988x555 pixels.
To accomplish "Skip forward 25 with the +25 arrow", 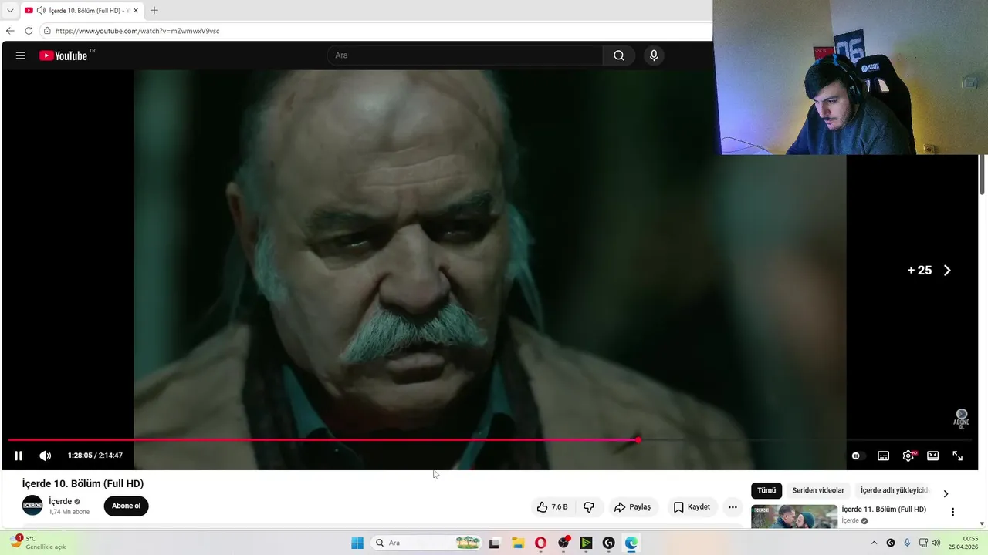I will 930,271.
